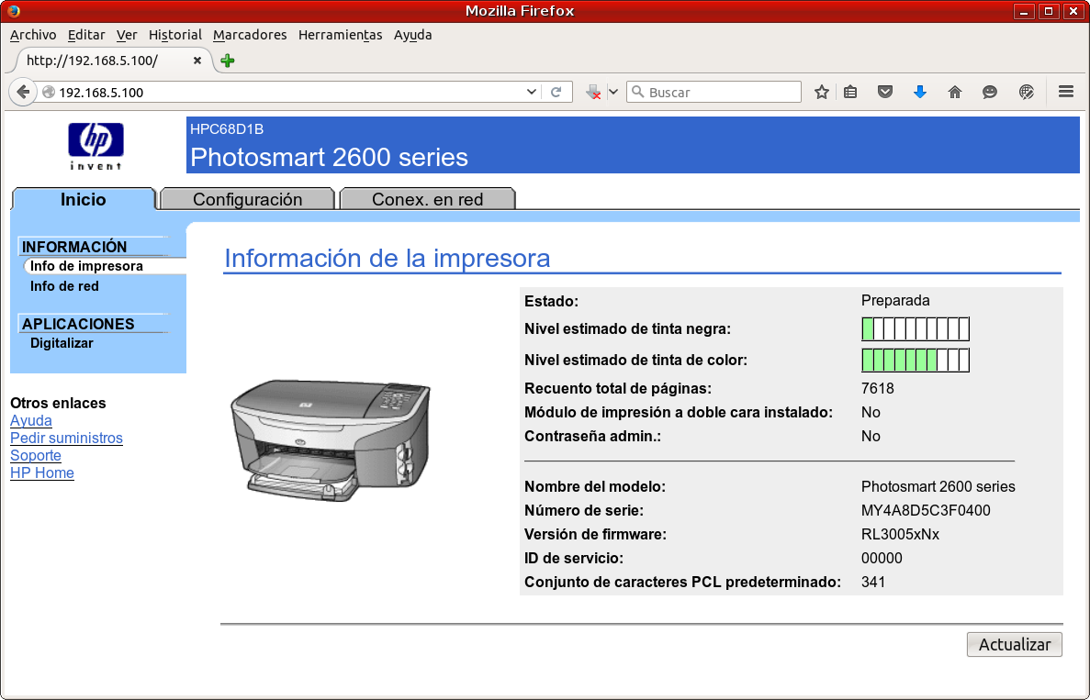Image resolution: width=1090 pixels, height=700 pixels.
Task: Click the color ink level gauge
Action: point(915,361)
